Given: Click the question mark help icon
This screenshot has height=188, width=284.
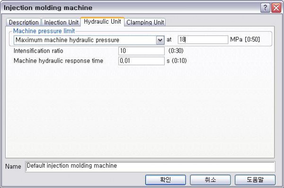Looking at the screenshot, I should click(x=265, y=8).
